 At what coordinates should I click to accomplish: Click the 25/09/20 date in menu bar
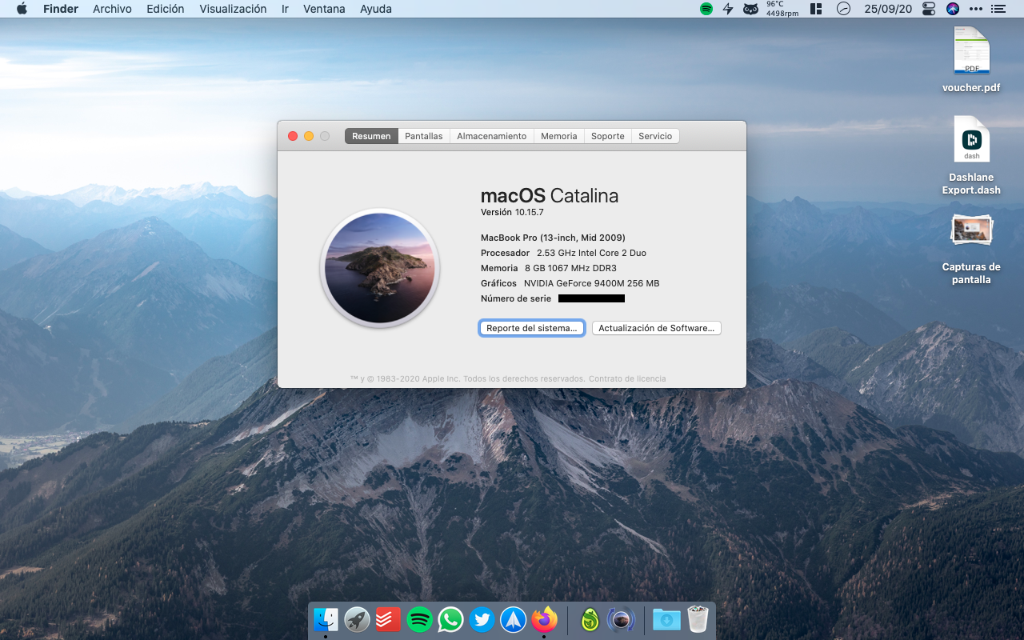pos(888,9)
